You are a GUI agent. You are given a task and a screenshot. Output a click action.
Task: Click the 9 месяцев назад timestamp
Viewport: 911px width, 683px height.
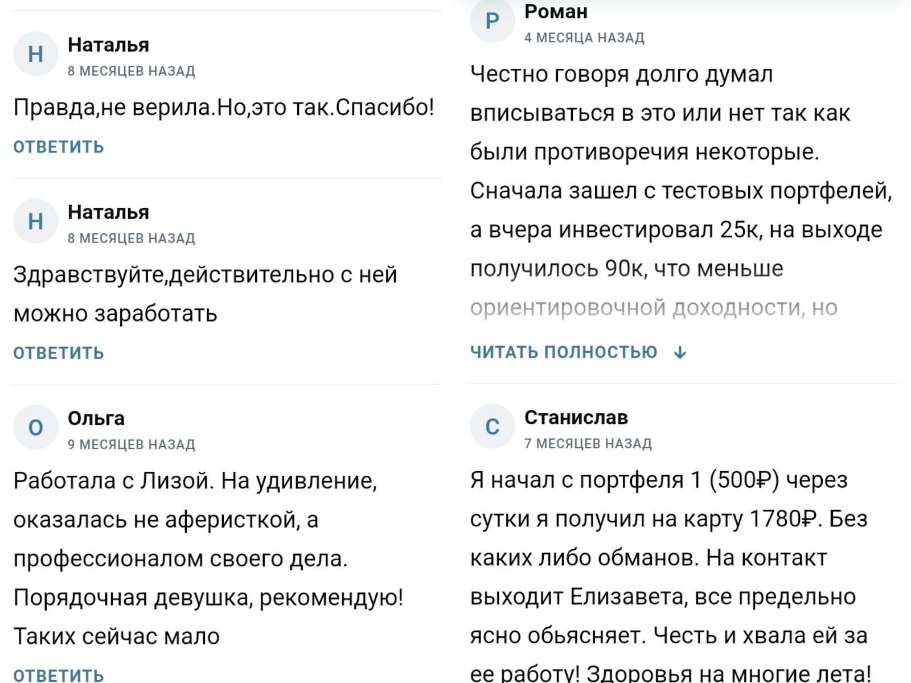click(x=132, y=445)
